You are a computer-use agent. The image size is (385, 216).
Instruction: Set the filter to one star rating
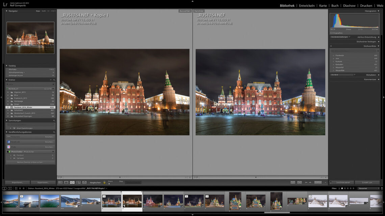point(342,188)
